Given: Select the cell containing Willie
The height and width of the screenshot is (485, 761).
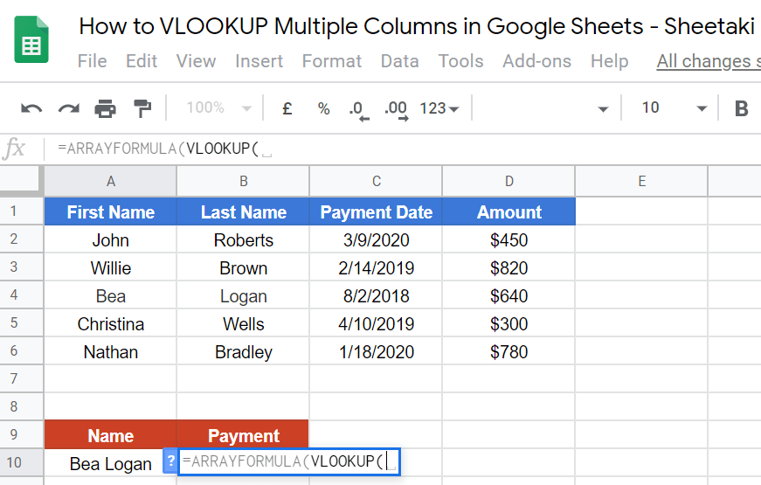Looking at the screenshot, I should click(x=111, y=267).
